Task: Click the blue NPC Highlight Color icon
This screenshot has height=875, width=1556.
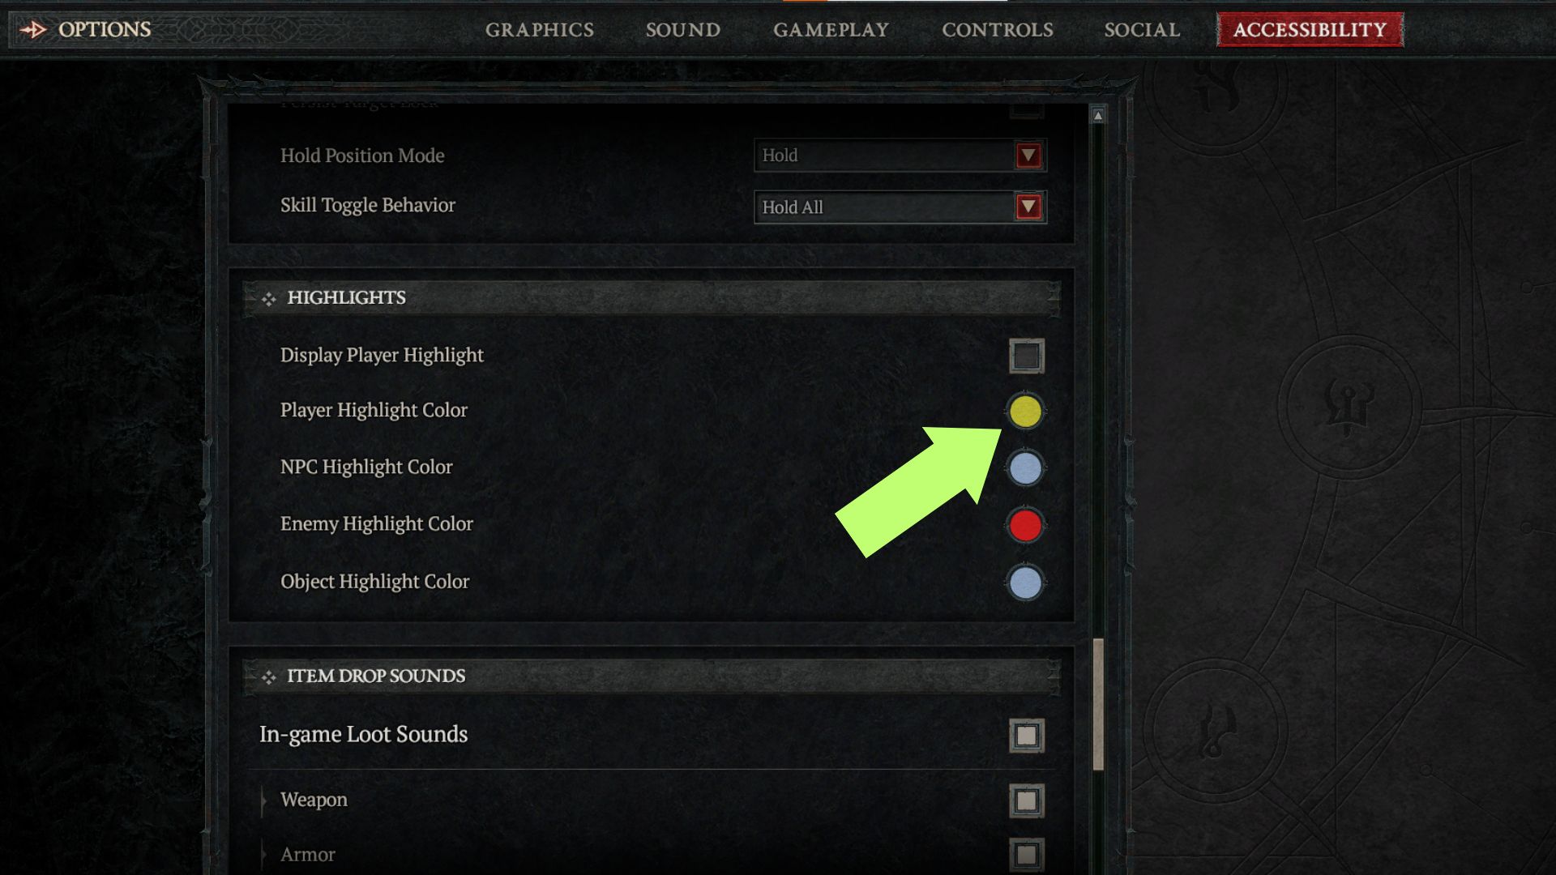Action: [1022, 467]
